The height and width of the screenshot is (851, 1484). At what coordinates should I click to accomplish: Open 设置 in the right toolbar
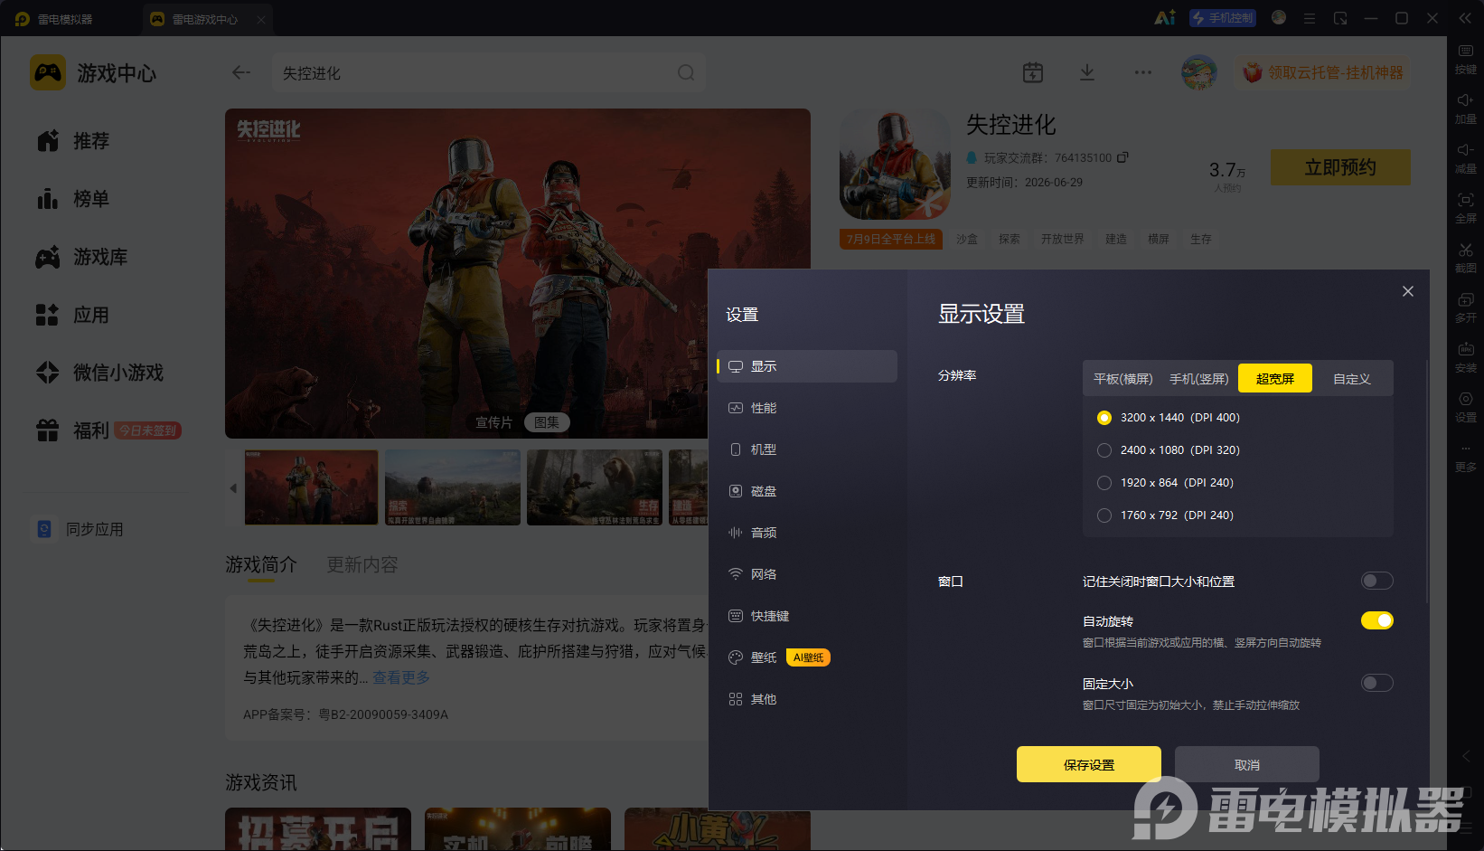pyautogui.click(x=1465, y=407)
